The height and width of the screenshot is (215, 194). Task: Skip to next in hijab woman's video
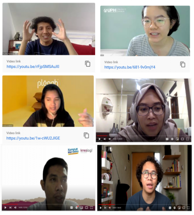[x=105, y=139]
